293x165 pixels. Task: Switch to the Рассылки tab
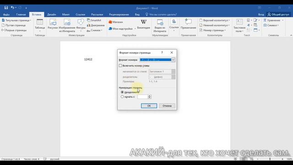coord(97,14)
